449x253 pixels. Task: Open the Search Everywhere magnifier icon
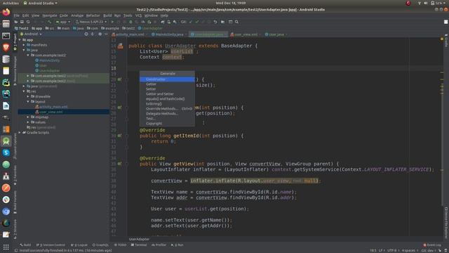(236, 22)
